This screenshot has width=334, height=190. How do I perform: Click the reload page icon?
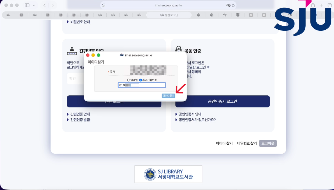[x=233, y=5]
